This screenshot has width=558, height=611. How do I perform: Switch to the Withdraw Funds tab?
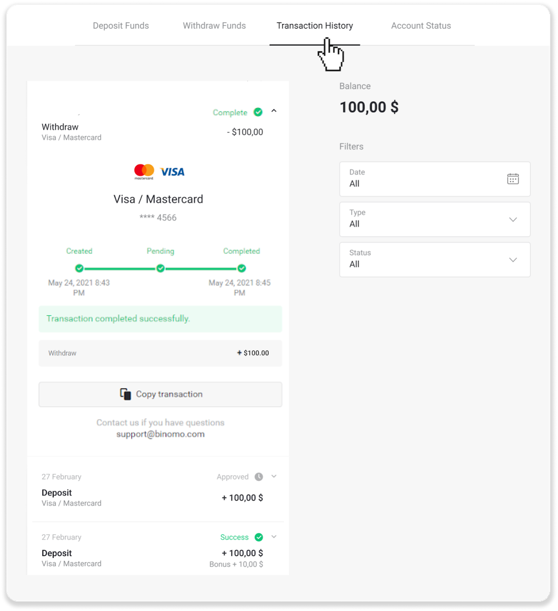point(214,26)
